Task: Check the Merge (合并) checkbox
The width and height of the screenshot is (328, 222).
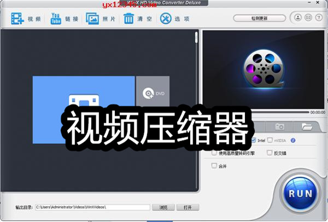Action: point(214,166)
